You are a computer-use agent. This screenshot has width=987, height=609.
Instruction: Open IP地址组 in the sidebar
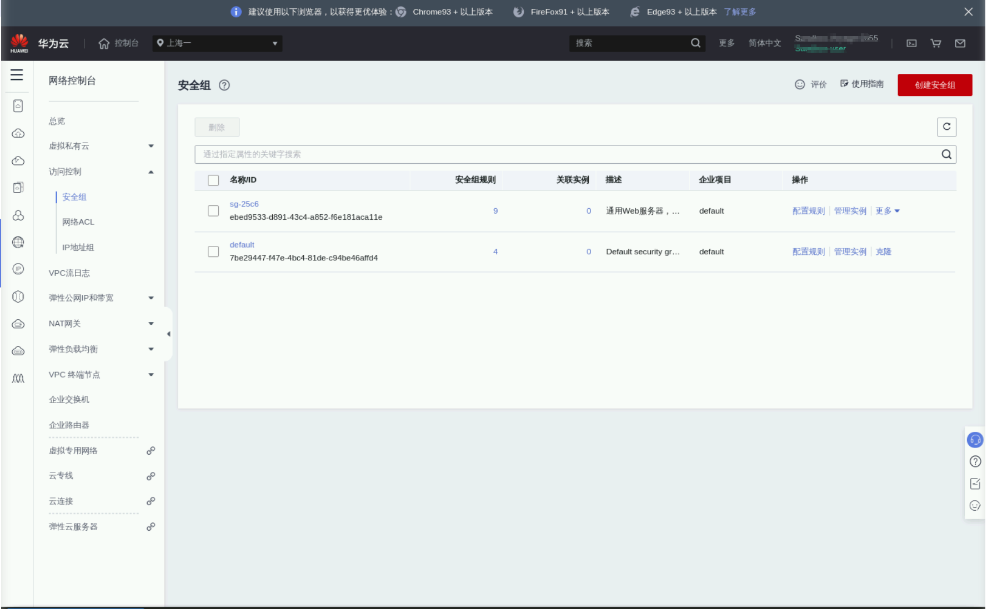(78, 248)
